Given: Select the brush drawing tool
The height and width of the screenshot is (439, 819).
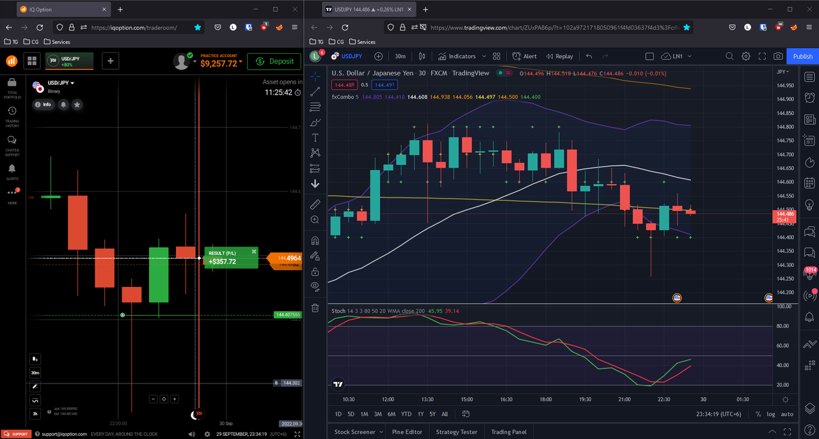Looking at the screenshot, I should [315, 122].
